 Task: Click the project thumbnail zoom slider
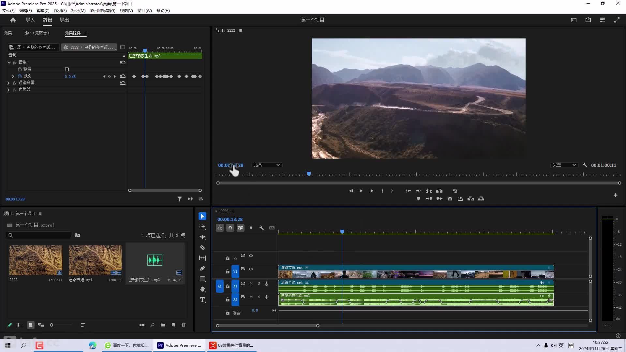pyautogui.click(x=61, y=325)
